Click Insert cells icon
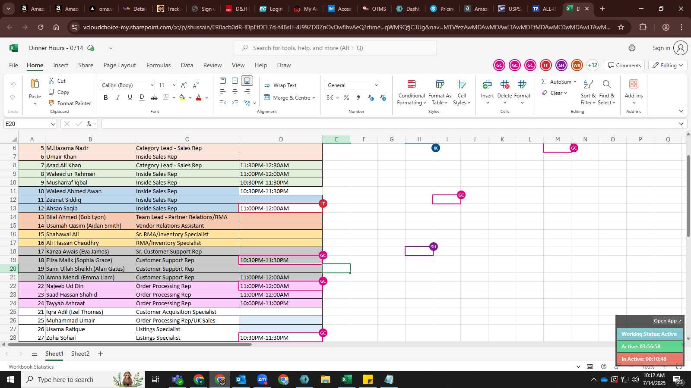 (x=488, y=84)
